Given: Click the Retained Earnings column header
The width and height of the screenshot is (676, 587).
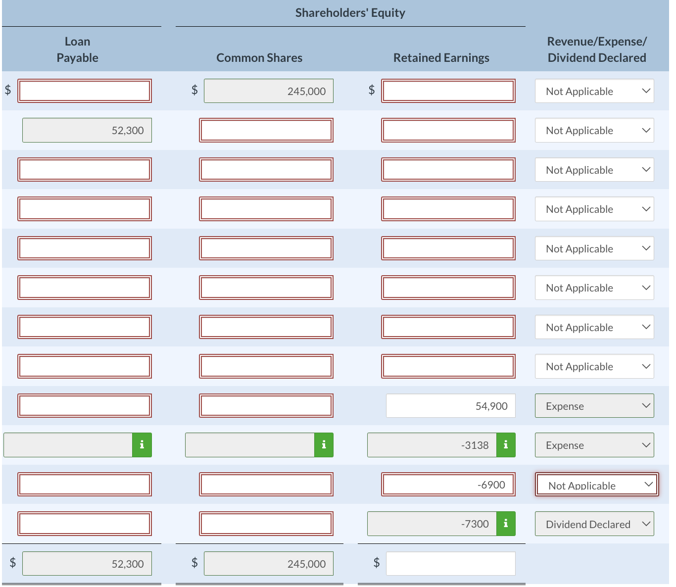Looking at the screenshot, I should click(x=441, y=58).
